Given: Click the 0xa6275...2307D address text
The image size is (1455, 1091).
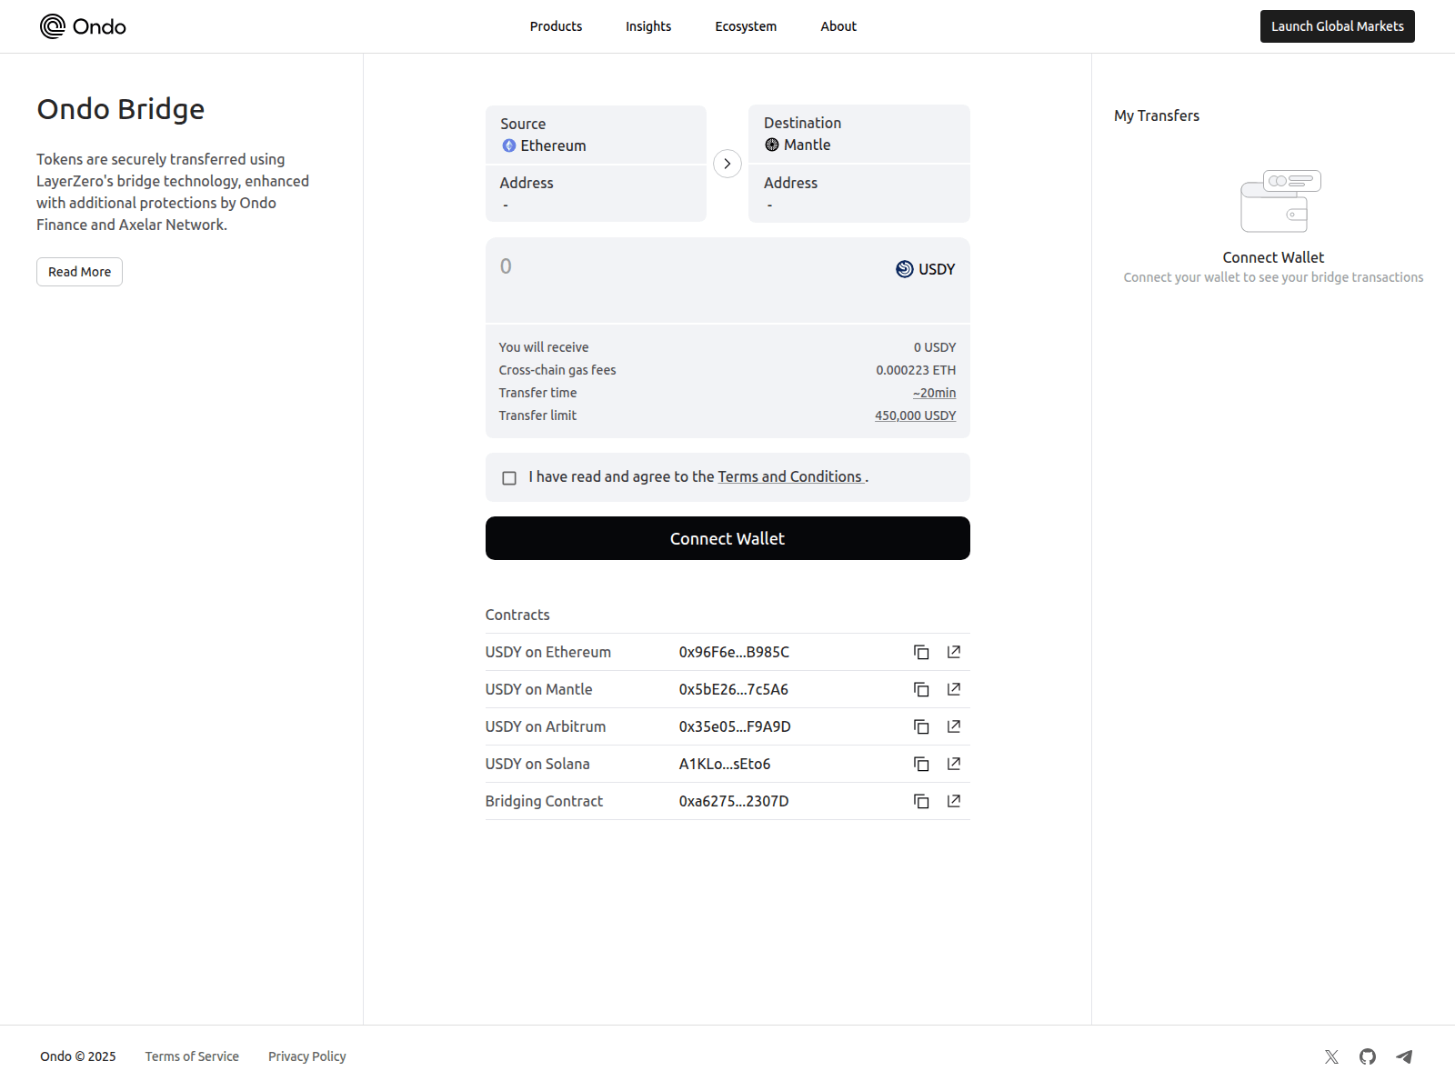Looking at the screenshot, I should tap(734, 801).
